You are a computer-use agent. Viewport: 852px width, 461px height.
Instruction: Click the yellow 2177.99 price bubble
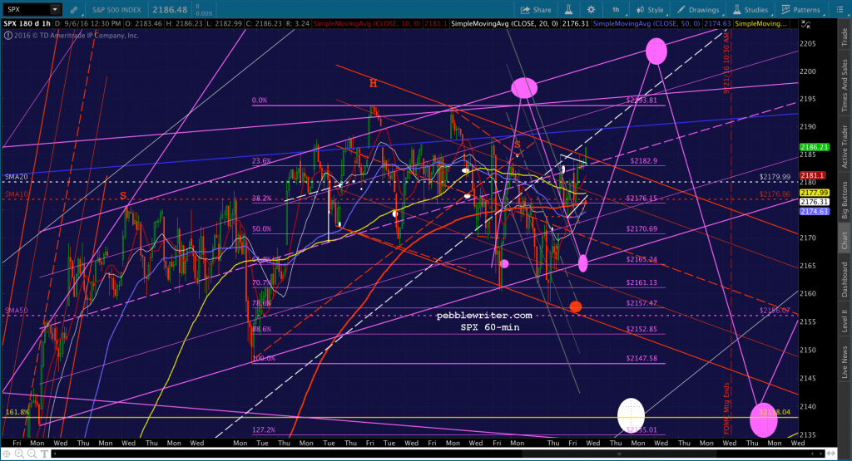tap(814, 193)
